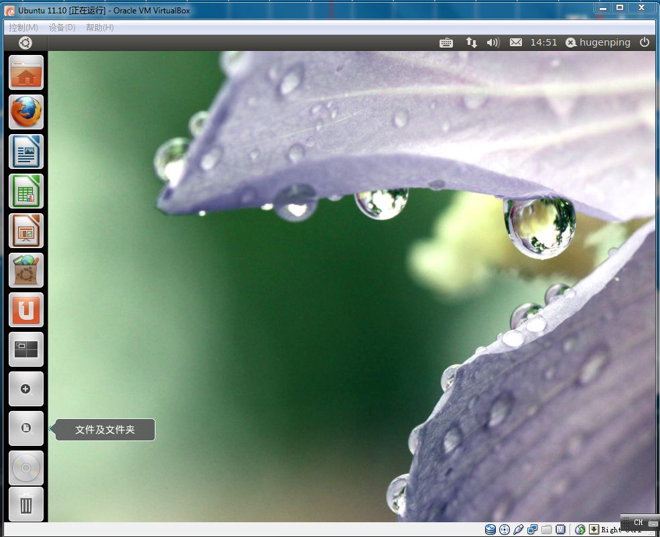Open the Applications lens launcher icon
The width and height of the screenshot is (660, 537).
point(26,389)
